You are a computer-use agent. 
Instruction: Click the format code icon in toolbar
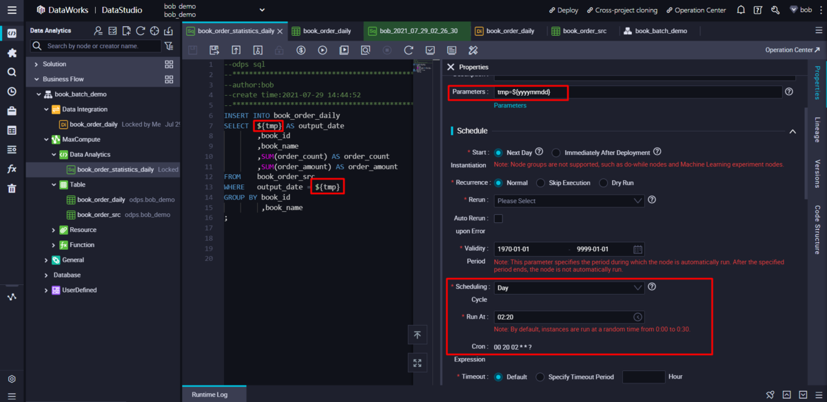(x=473, y=50)
